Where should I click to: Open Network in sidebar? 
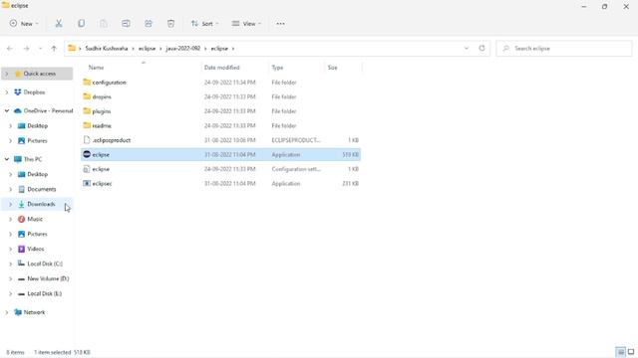pos(34,312)
